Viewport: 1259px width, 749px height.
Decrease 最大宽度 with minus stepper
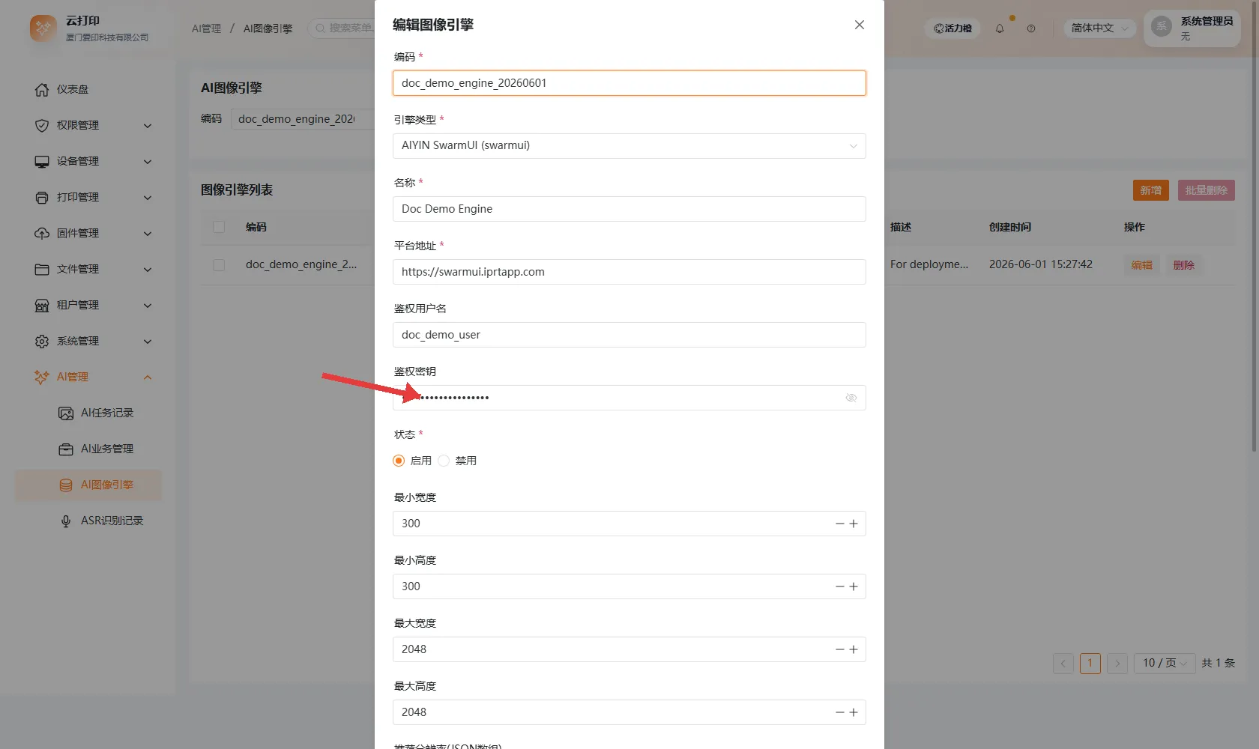click(x=840, y=649)
